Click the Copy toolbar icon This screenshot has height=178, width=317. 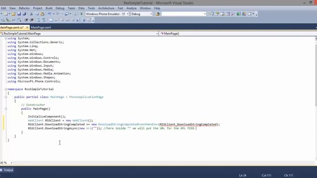click(x=37, y=14)
